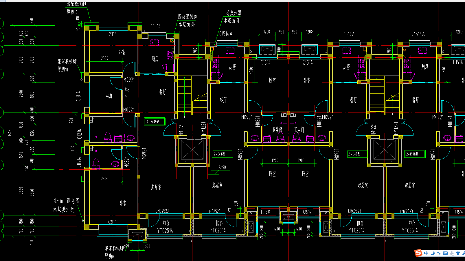The width and height of the screenshot is (465, 261).
Task: Click the 分集水器 annotation text
Action: (234, 13)
